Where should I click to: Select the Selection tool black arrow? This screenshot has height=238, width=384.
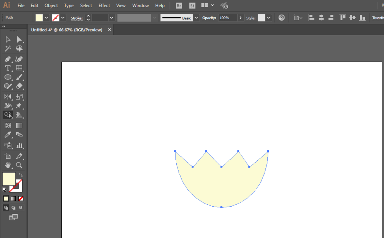click(8, 39)
